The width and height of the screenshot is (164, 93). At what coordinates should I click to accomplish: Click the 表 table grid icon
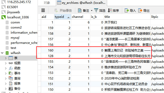pos(11,58)
